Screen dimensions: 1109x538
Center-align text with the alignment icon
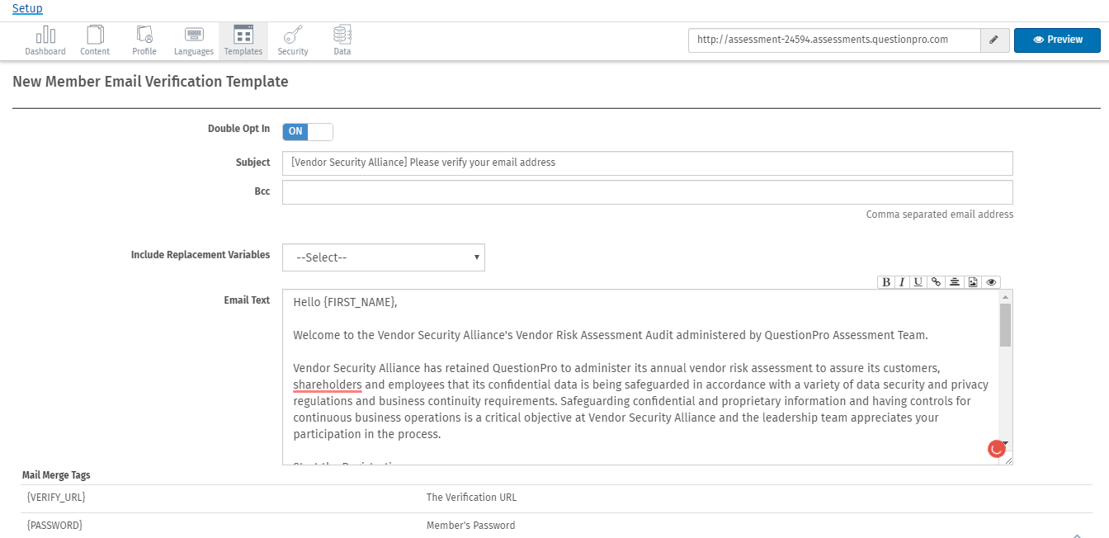(x=954, y=281)
